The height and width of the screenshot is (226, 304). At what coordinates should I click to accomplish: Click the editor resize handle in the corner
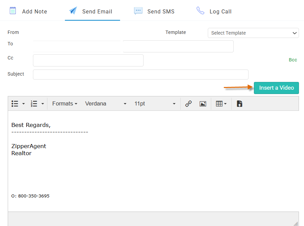coord(296,223)
